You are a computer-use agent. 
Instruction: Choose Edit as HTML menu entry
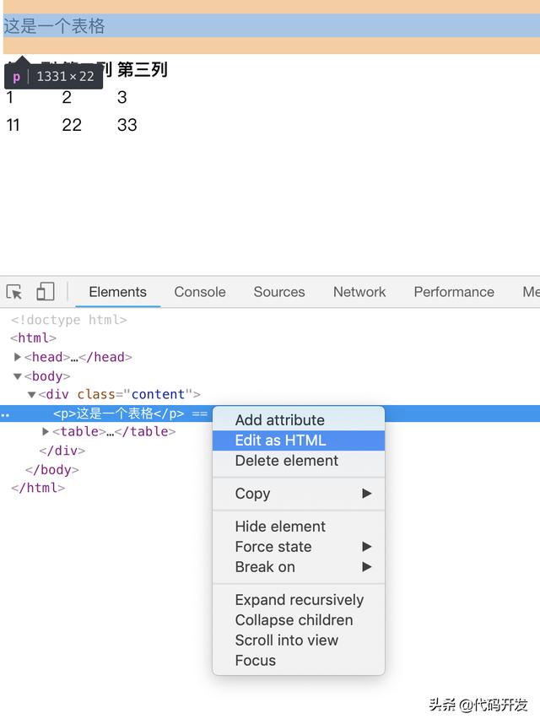pos(299,440)
